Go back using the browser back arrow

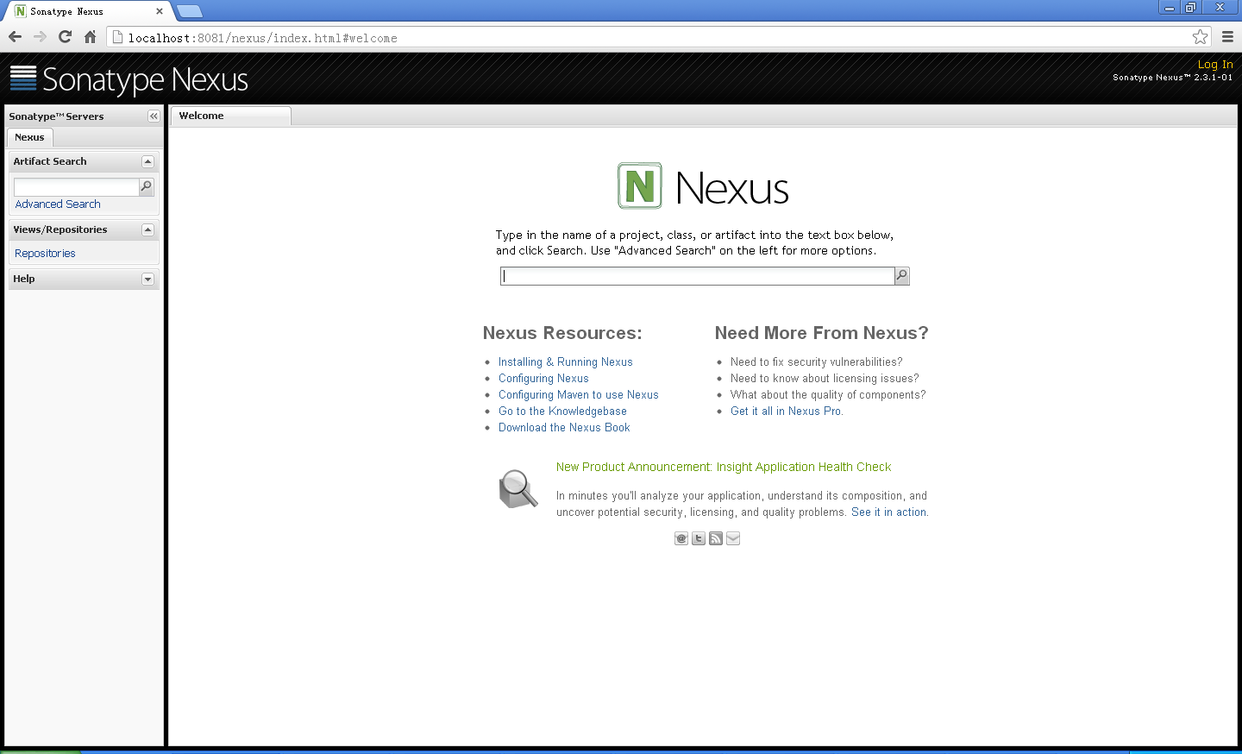pos(15,37)
